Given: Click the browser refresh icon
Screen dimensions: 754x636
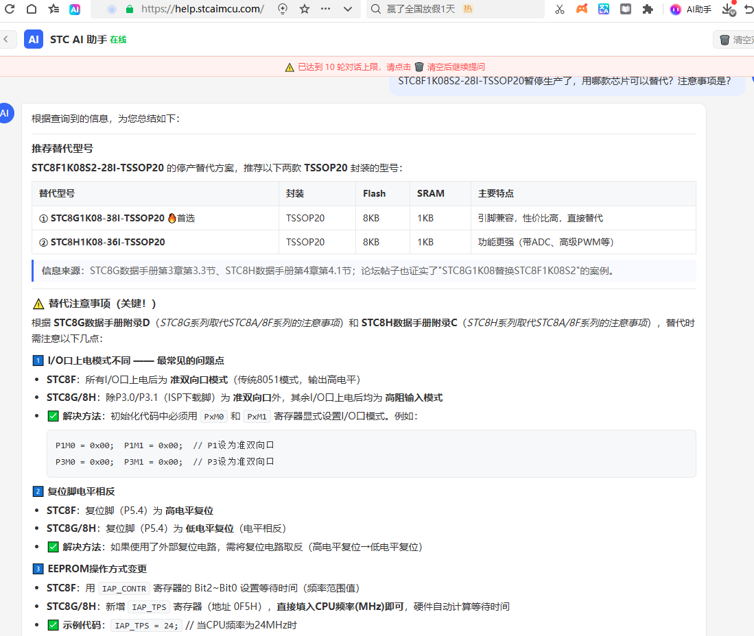Looking at the screenshot, I should pos(10,9).
